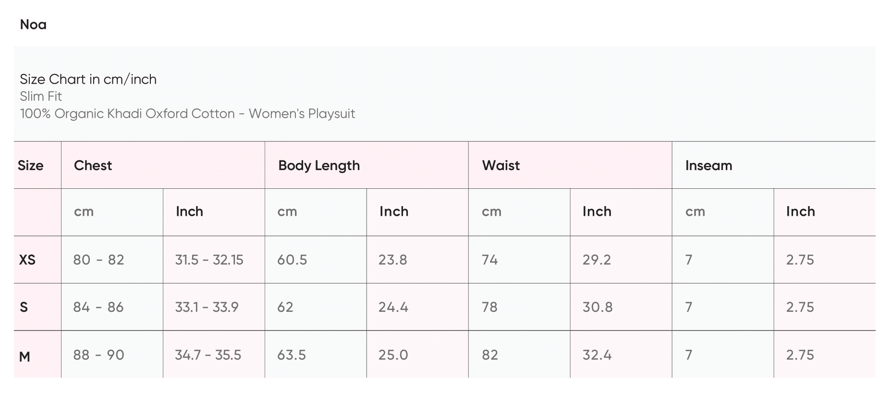Select the XS size row label
Viewport: 880px width, 393px height.
click(x=27, y=260)
